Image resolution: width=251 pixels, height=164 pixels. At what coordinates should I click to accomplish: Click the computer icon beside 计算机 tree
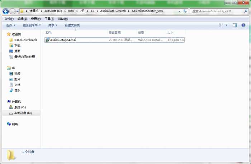point(9,102)
